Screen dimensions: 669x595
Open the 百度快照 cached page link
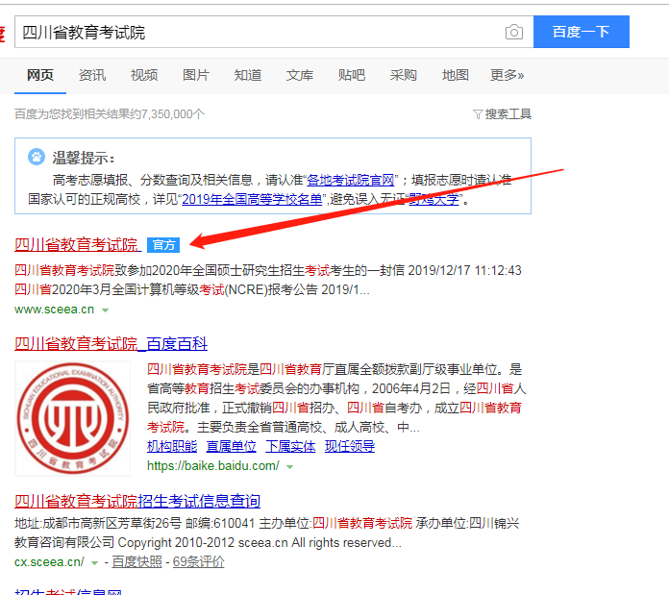[x=136, y=562]
